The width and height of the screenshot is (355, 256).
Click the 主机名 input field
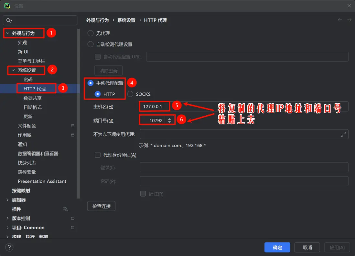coord(154,106)
